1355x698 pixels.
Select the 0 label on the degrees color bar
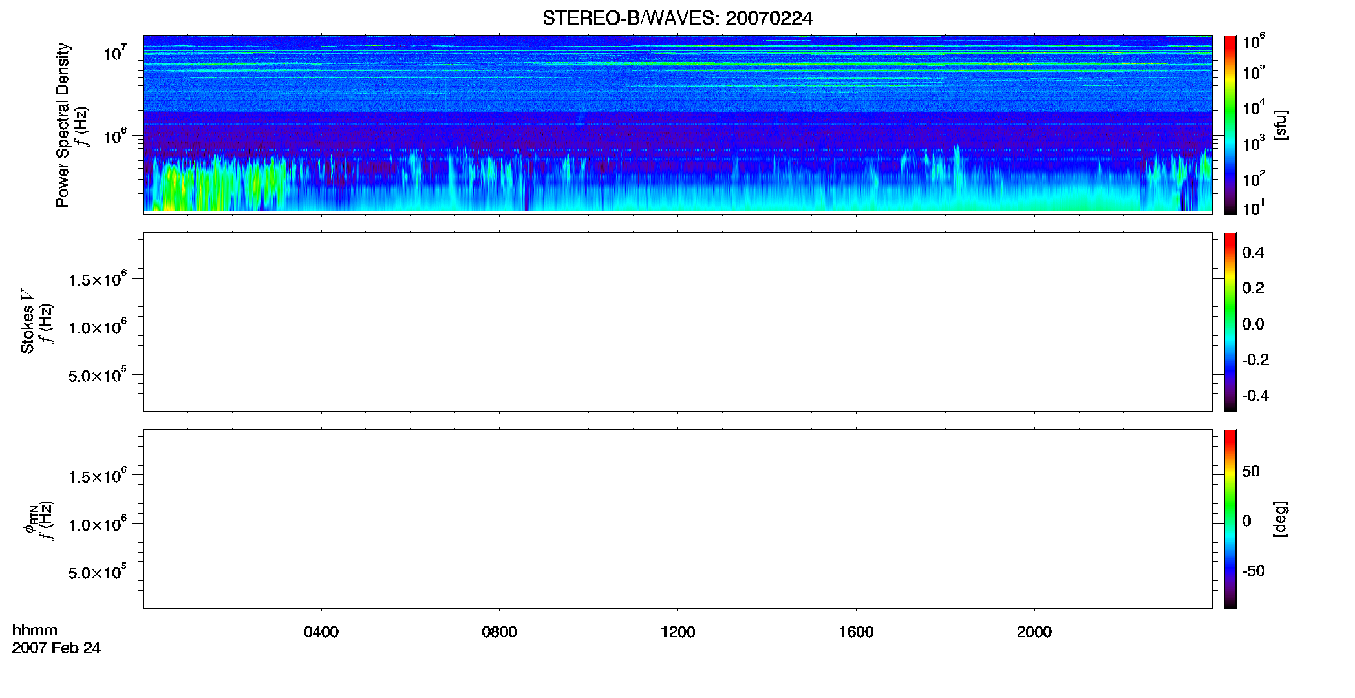tap(1246, 521)
